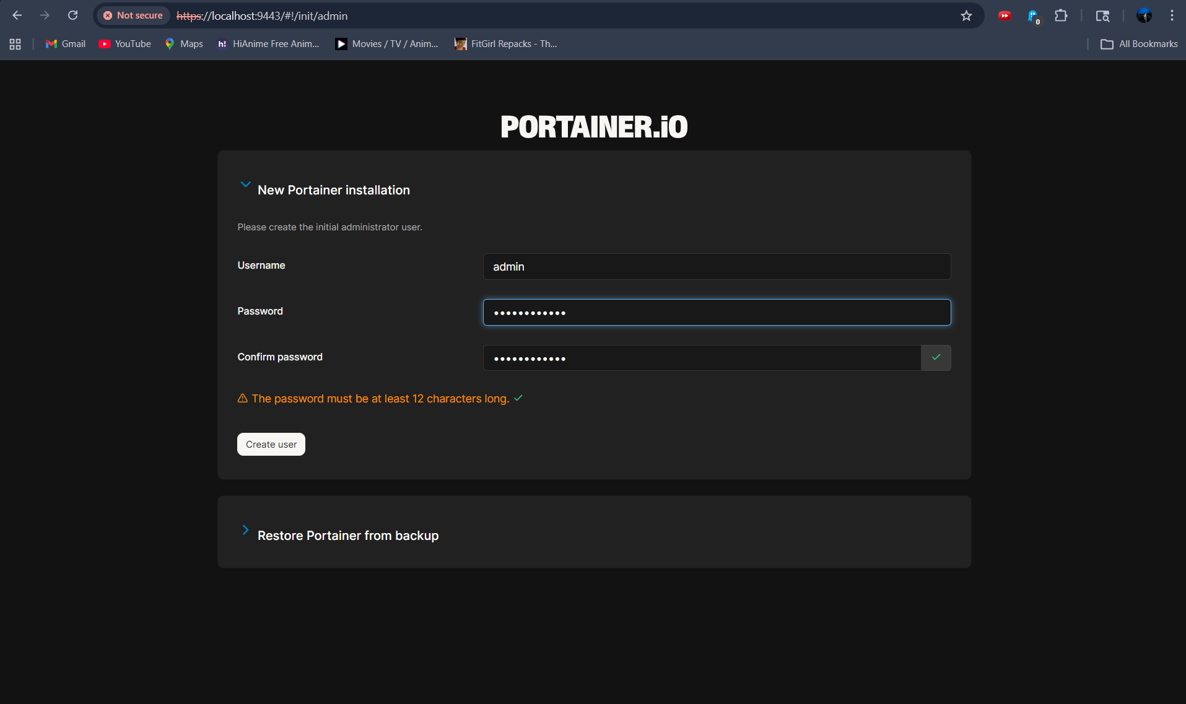This screenshot has width=1186, height=704.
Task: Open the side panel search icon
Action: click(1104, 15)
